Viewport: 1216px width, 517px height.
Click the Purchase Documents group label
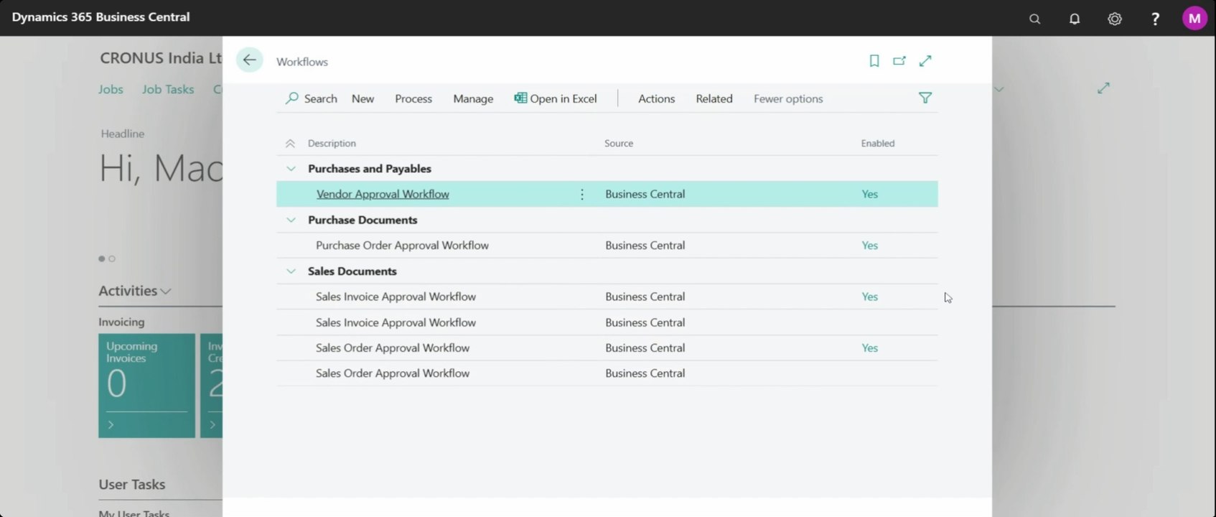363,220
